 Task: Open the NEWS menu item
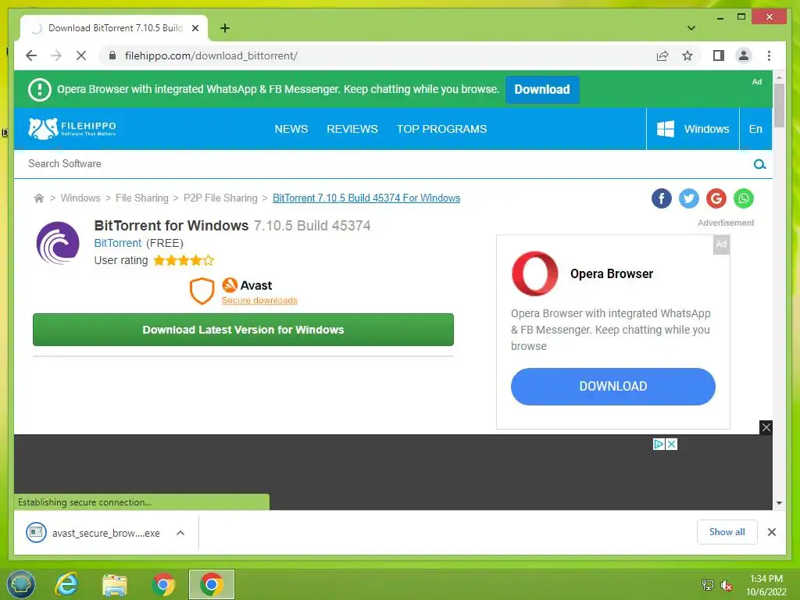[291, 129]
